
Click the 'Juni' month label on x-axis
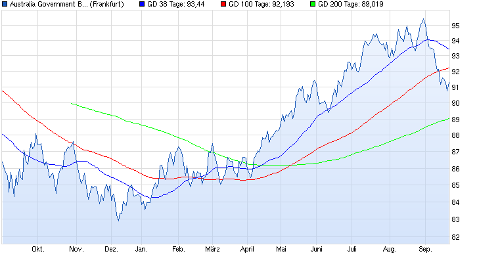317,250
